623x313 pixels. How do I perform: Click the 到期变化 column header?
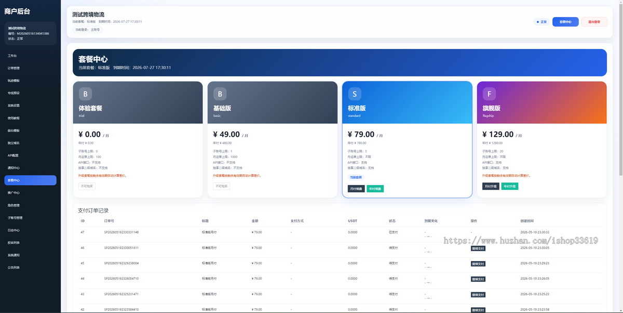(431, 221)
